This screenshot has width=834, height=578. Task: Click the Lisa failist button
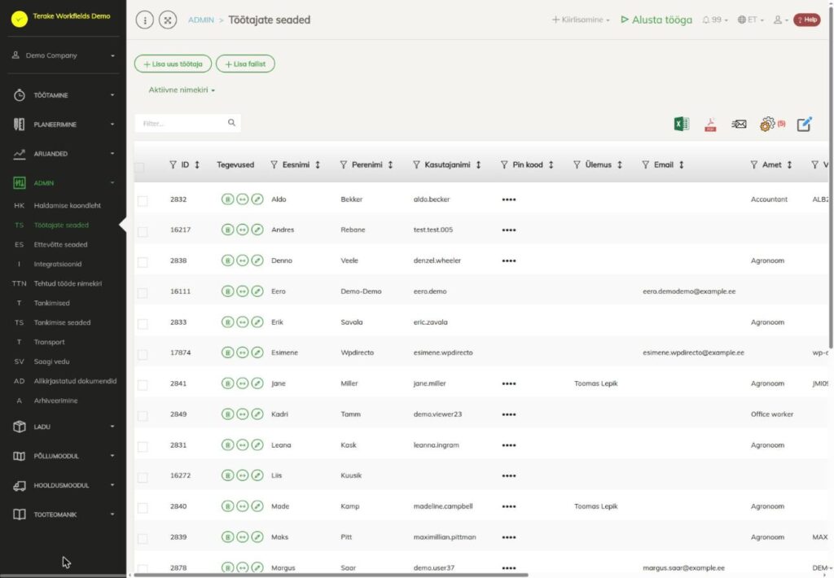click(245, 63)
